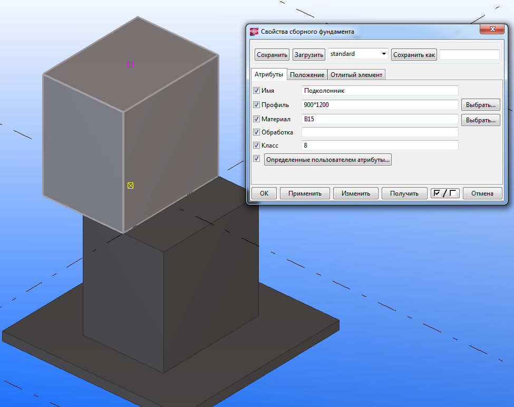Click the Изменить button

coord(355,193)
